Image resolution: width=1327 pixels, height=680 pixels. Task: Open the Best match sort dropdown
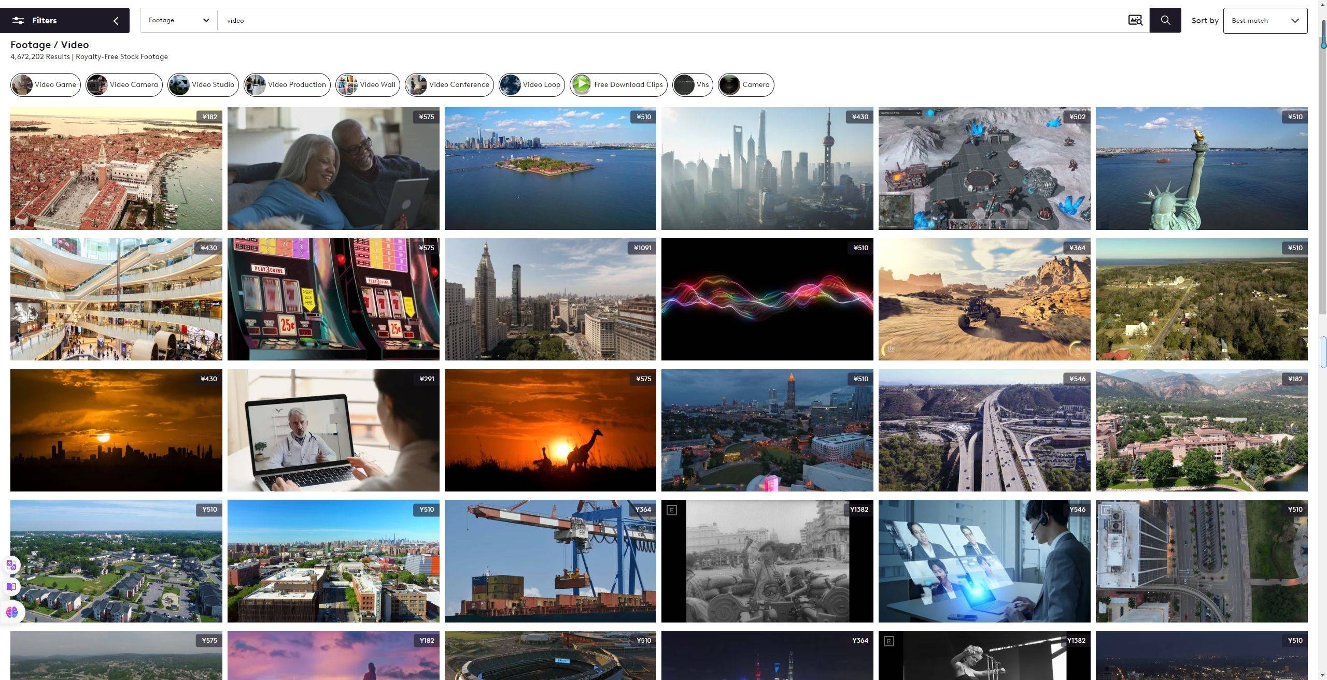(x=1265, y=21)
